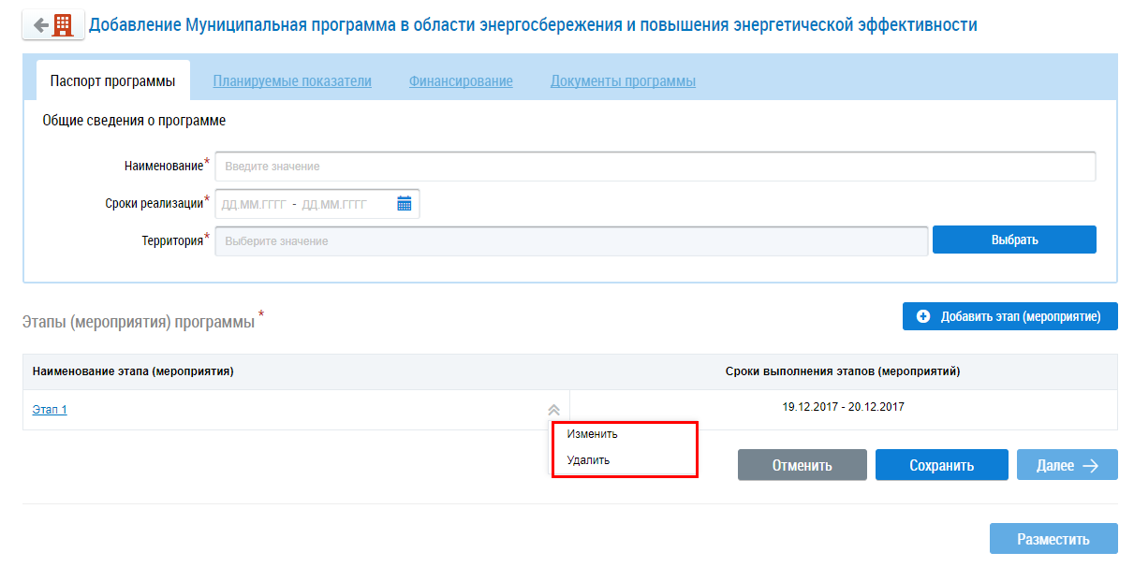Choose Удалить from the context menu
This screenshot has width=1134, height=567.
[x=588, y=460]
